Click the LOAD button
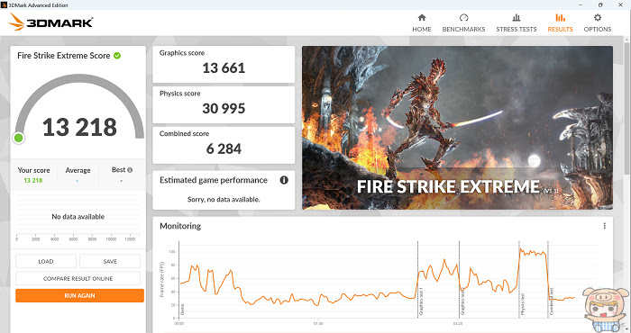The image size is (631, 333). 46,261
